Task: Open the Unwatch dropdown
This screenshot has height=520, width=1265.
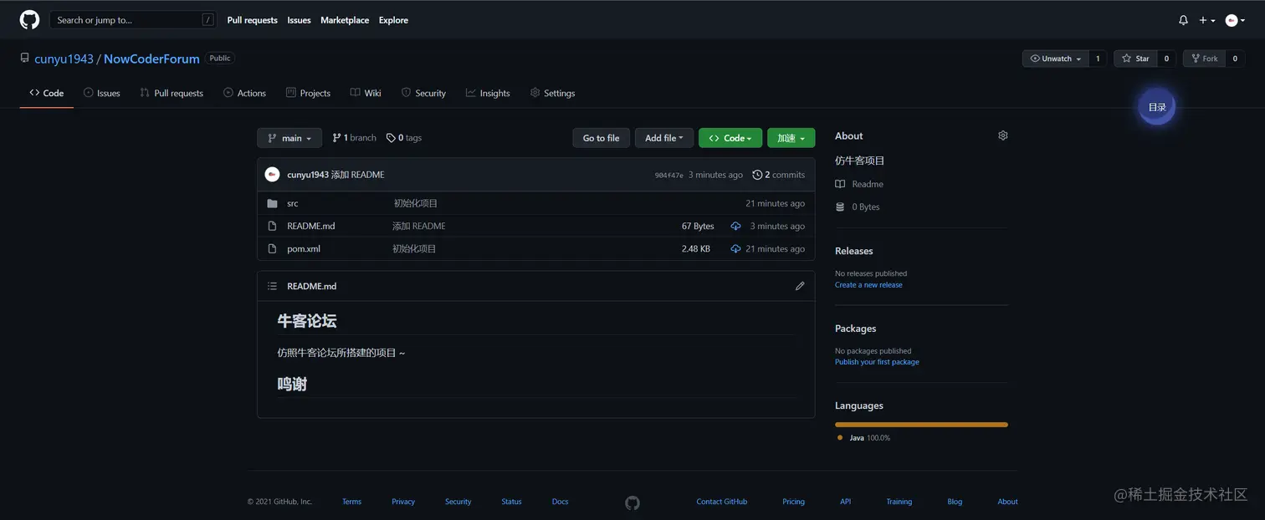Action: 1056,59
